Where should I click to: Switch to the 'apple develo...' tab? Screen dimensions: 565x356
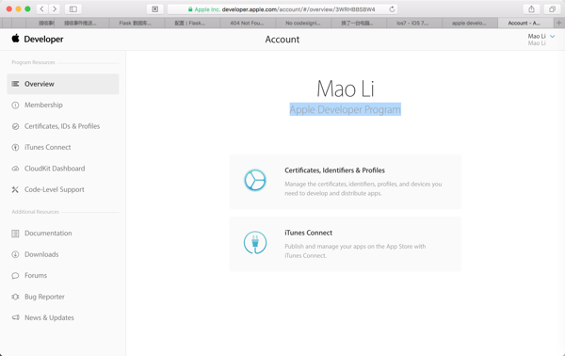tap(470, 23)
